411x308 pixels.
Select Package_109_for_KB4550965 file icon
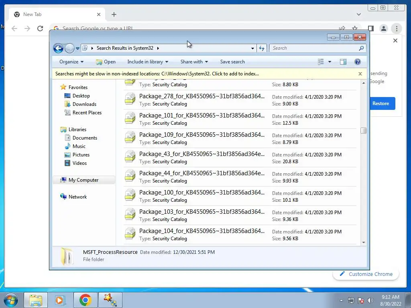coord(130,138)
